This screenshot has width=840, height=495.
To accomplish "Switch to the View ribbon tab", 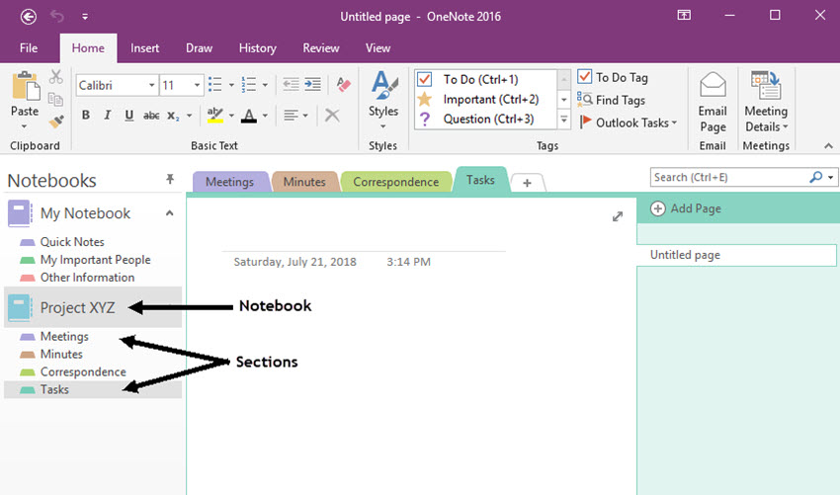I will point(378,48).
